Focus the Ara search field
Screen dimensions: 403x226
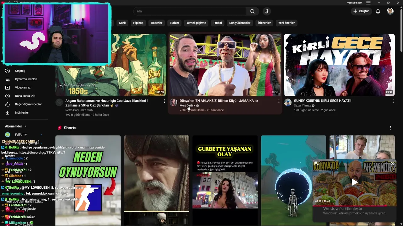(190, 11)
